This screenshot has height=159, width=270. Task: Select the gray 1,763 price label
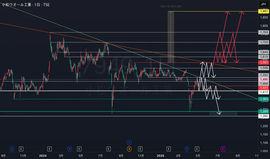pos(264,32)
